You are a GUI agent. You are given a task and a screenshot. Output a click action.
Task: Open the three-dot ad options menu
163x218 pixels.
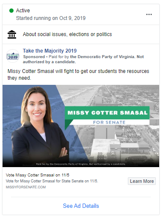(149, 14)
